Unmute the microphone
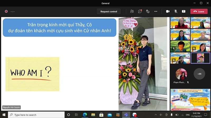Viewport: 211px width, 118px height. coord(176,11)
